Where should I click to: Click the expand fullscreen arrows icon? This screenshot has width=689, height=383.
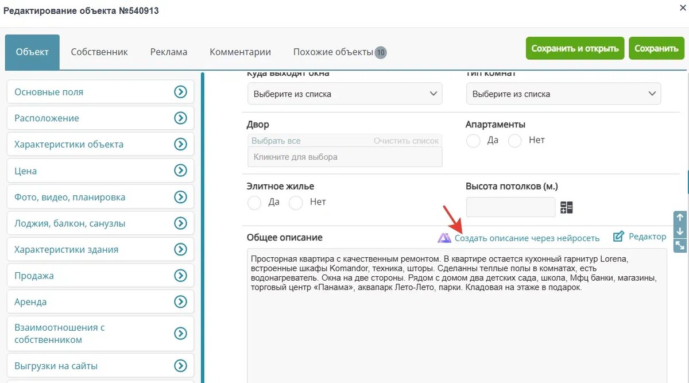(x=680, y=245)
